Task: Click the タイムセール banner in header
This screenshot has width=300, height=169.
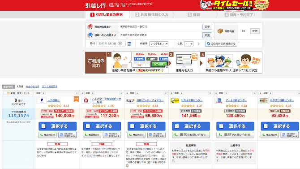Action: pyautogui.click(x=234, y=5)
